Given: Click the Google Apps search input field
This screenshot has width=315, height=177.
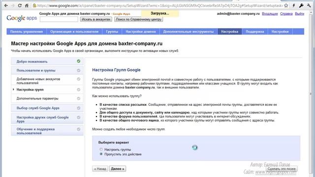Looking at the screenshot, I should [x=59, y=19].
